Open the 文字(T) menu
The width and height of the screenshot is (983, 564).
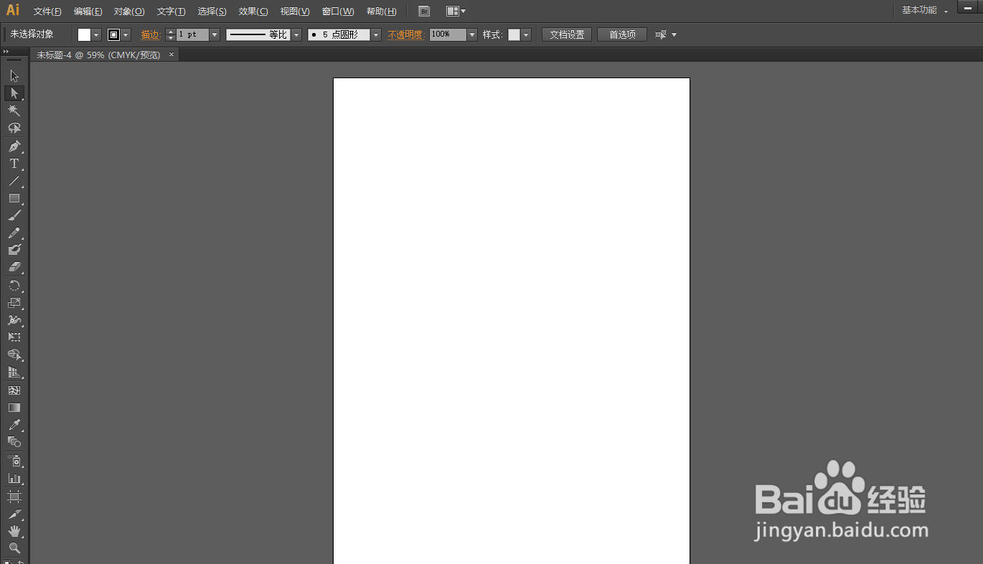(x=171, y=11)
